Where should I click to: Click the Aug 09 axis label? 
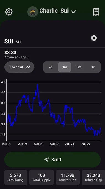(x=22, y=144)
